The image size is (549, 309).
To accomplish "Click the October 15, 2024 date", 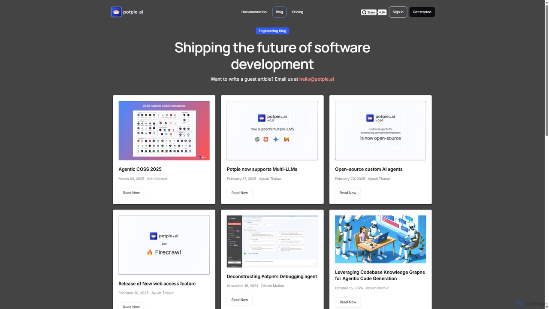I will coord(349,288).
